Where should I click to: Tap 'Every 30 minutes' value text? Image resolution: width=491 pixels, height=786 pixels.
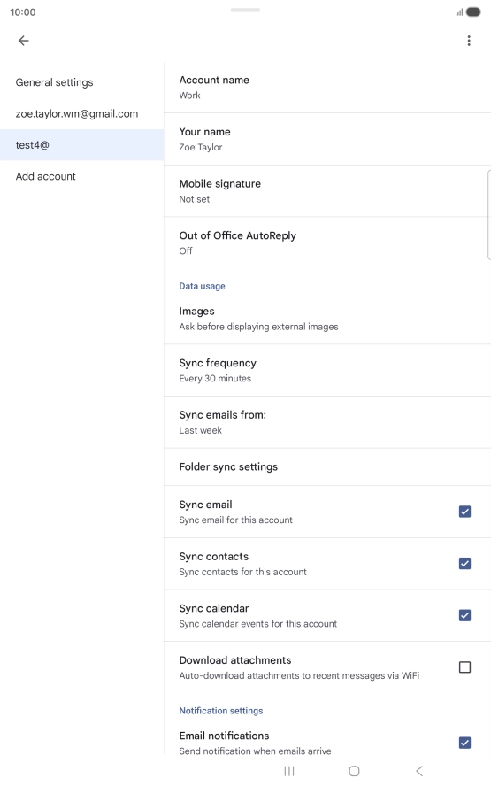(215, 379)
